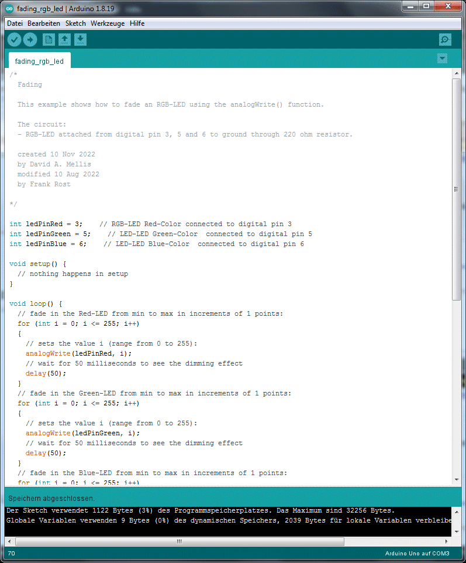
Task: Click 'The circuit:' comment line
Action: pos(42,125)
